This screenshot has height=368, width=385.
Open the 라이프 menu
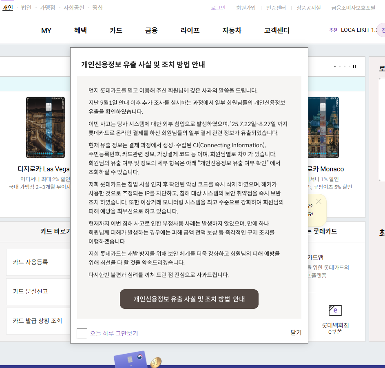click(190, 31)
